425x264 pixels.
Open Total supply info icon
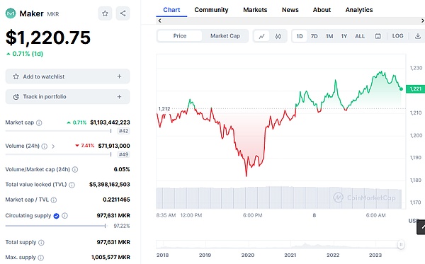(x=41, y=243)
